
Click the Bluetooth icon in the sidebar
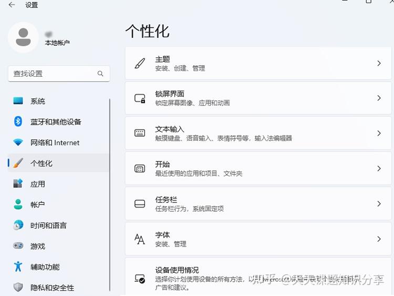click(18, 122)
